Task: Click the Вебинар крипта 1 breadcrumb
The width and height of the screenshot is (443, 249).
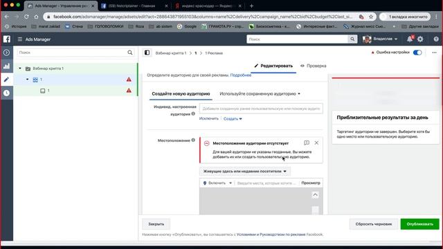Action: tap(171, 53)
